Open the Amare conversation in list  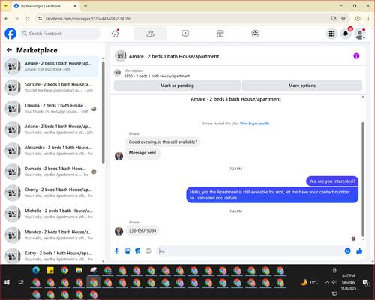pyautogui.click(x=51, y=66)
